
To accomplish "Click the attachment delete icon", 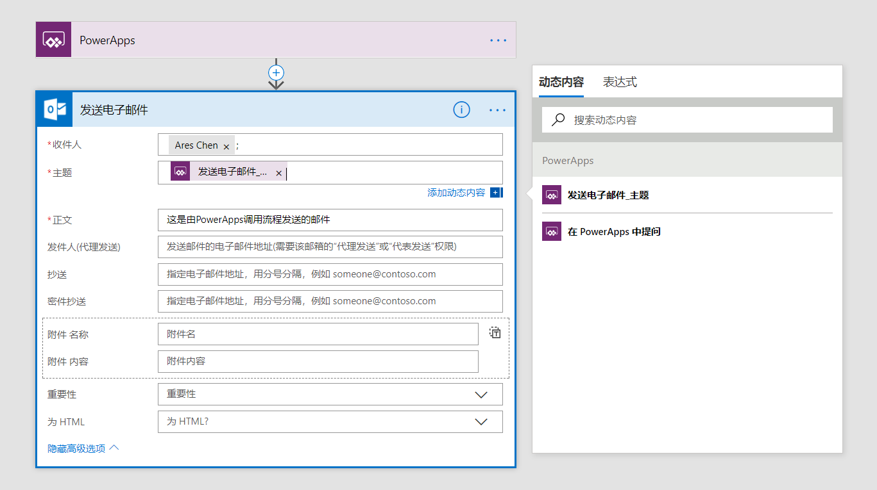I will 495,332.
